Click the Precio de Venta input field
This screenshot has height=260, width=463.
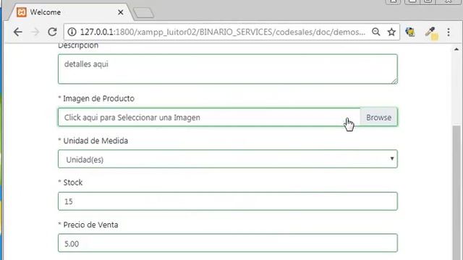228,243
